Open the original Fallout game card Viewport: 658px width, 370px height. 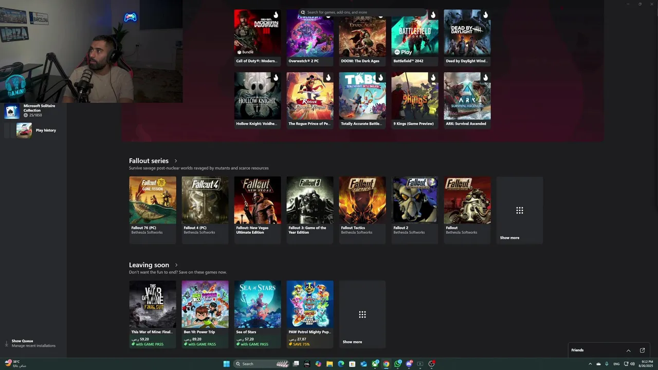tap(467, 210)
